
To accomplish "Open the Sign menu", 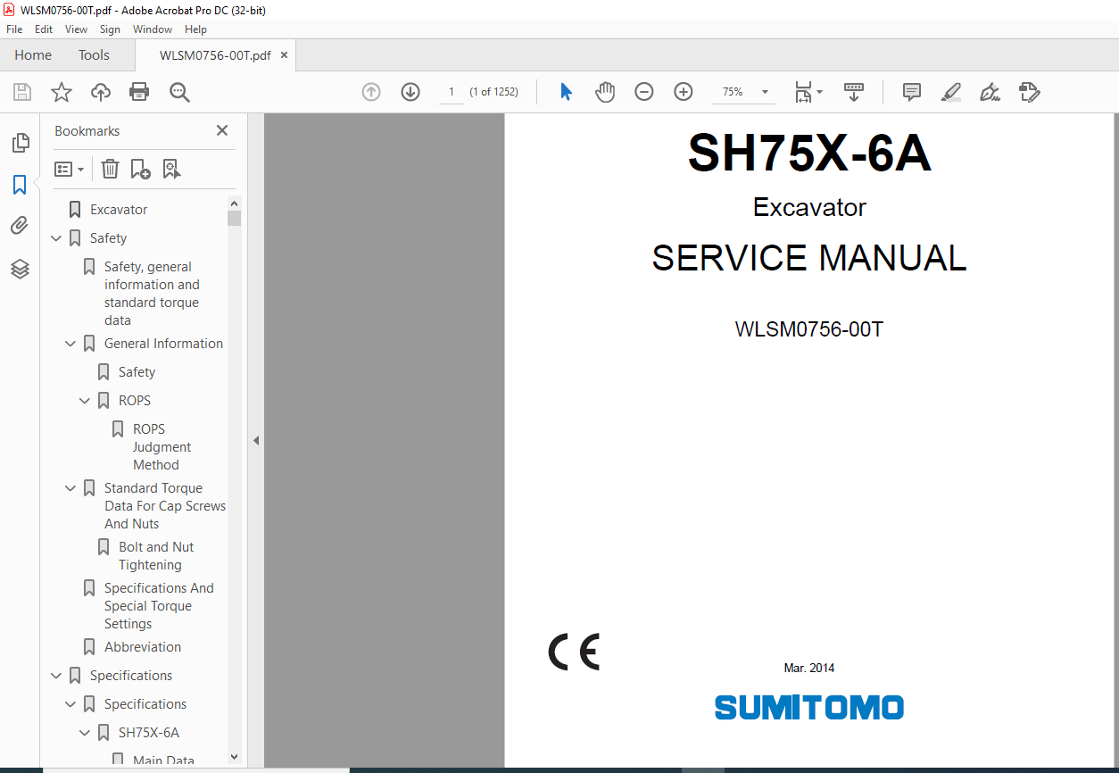I will tap(110, 29).
